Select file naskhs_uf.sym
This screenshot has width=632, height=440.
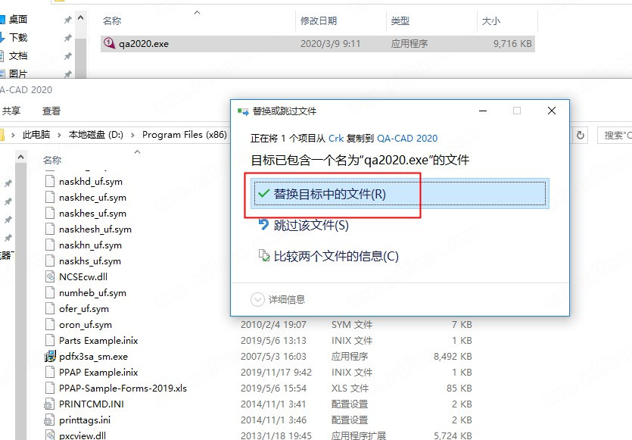click(90, 261)
